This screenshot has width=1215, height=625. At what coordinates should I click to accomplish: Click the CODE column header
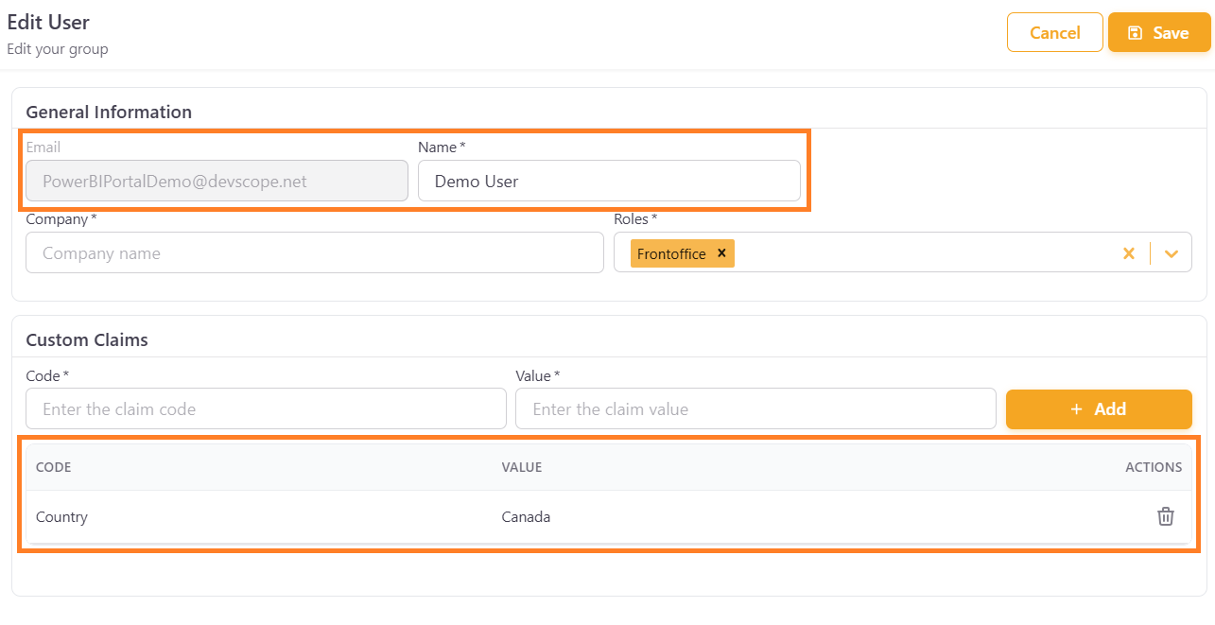[x=54, y=467]
